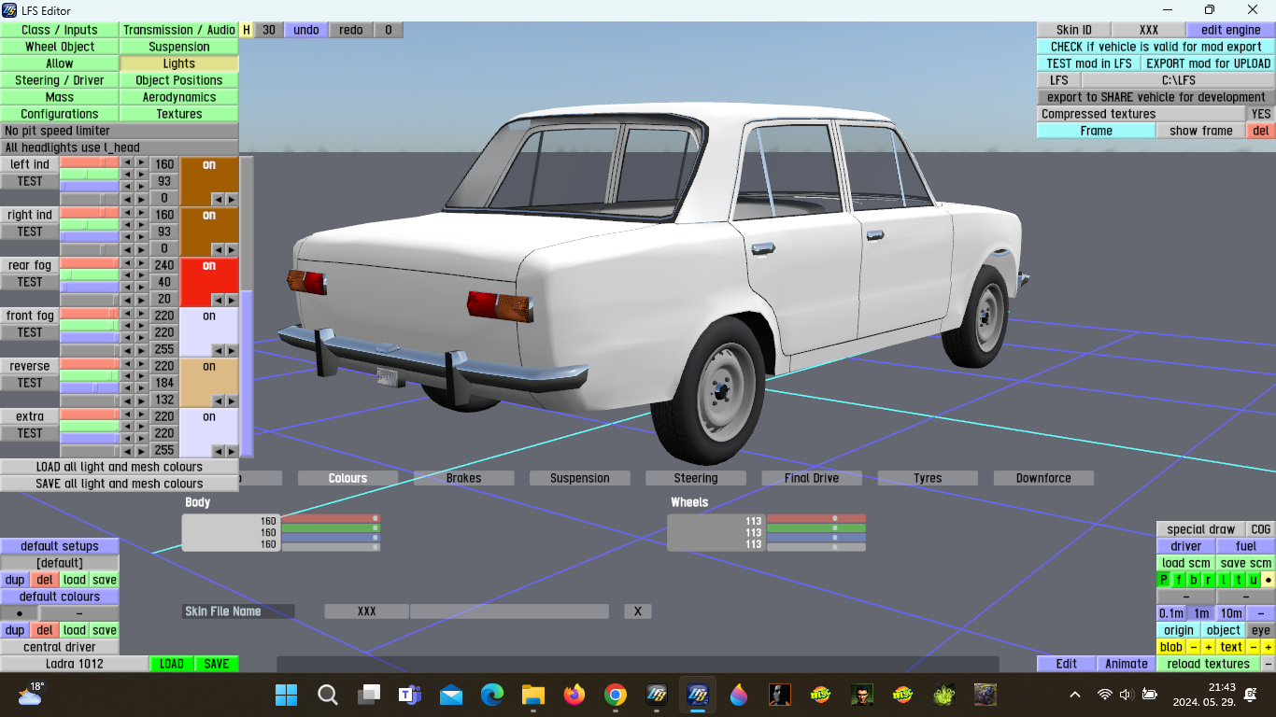Click the X button next to skin name field

638,612
